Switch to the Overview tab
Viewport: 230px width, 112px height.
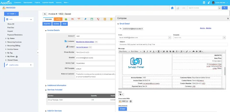point(48,19)
